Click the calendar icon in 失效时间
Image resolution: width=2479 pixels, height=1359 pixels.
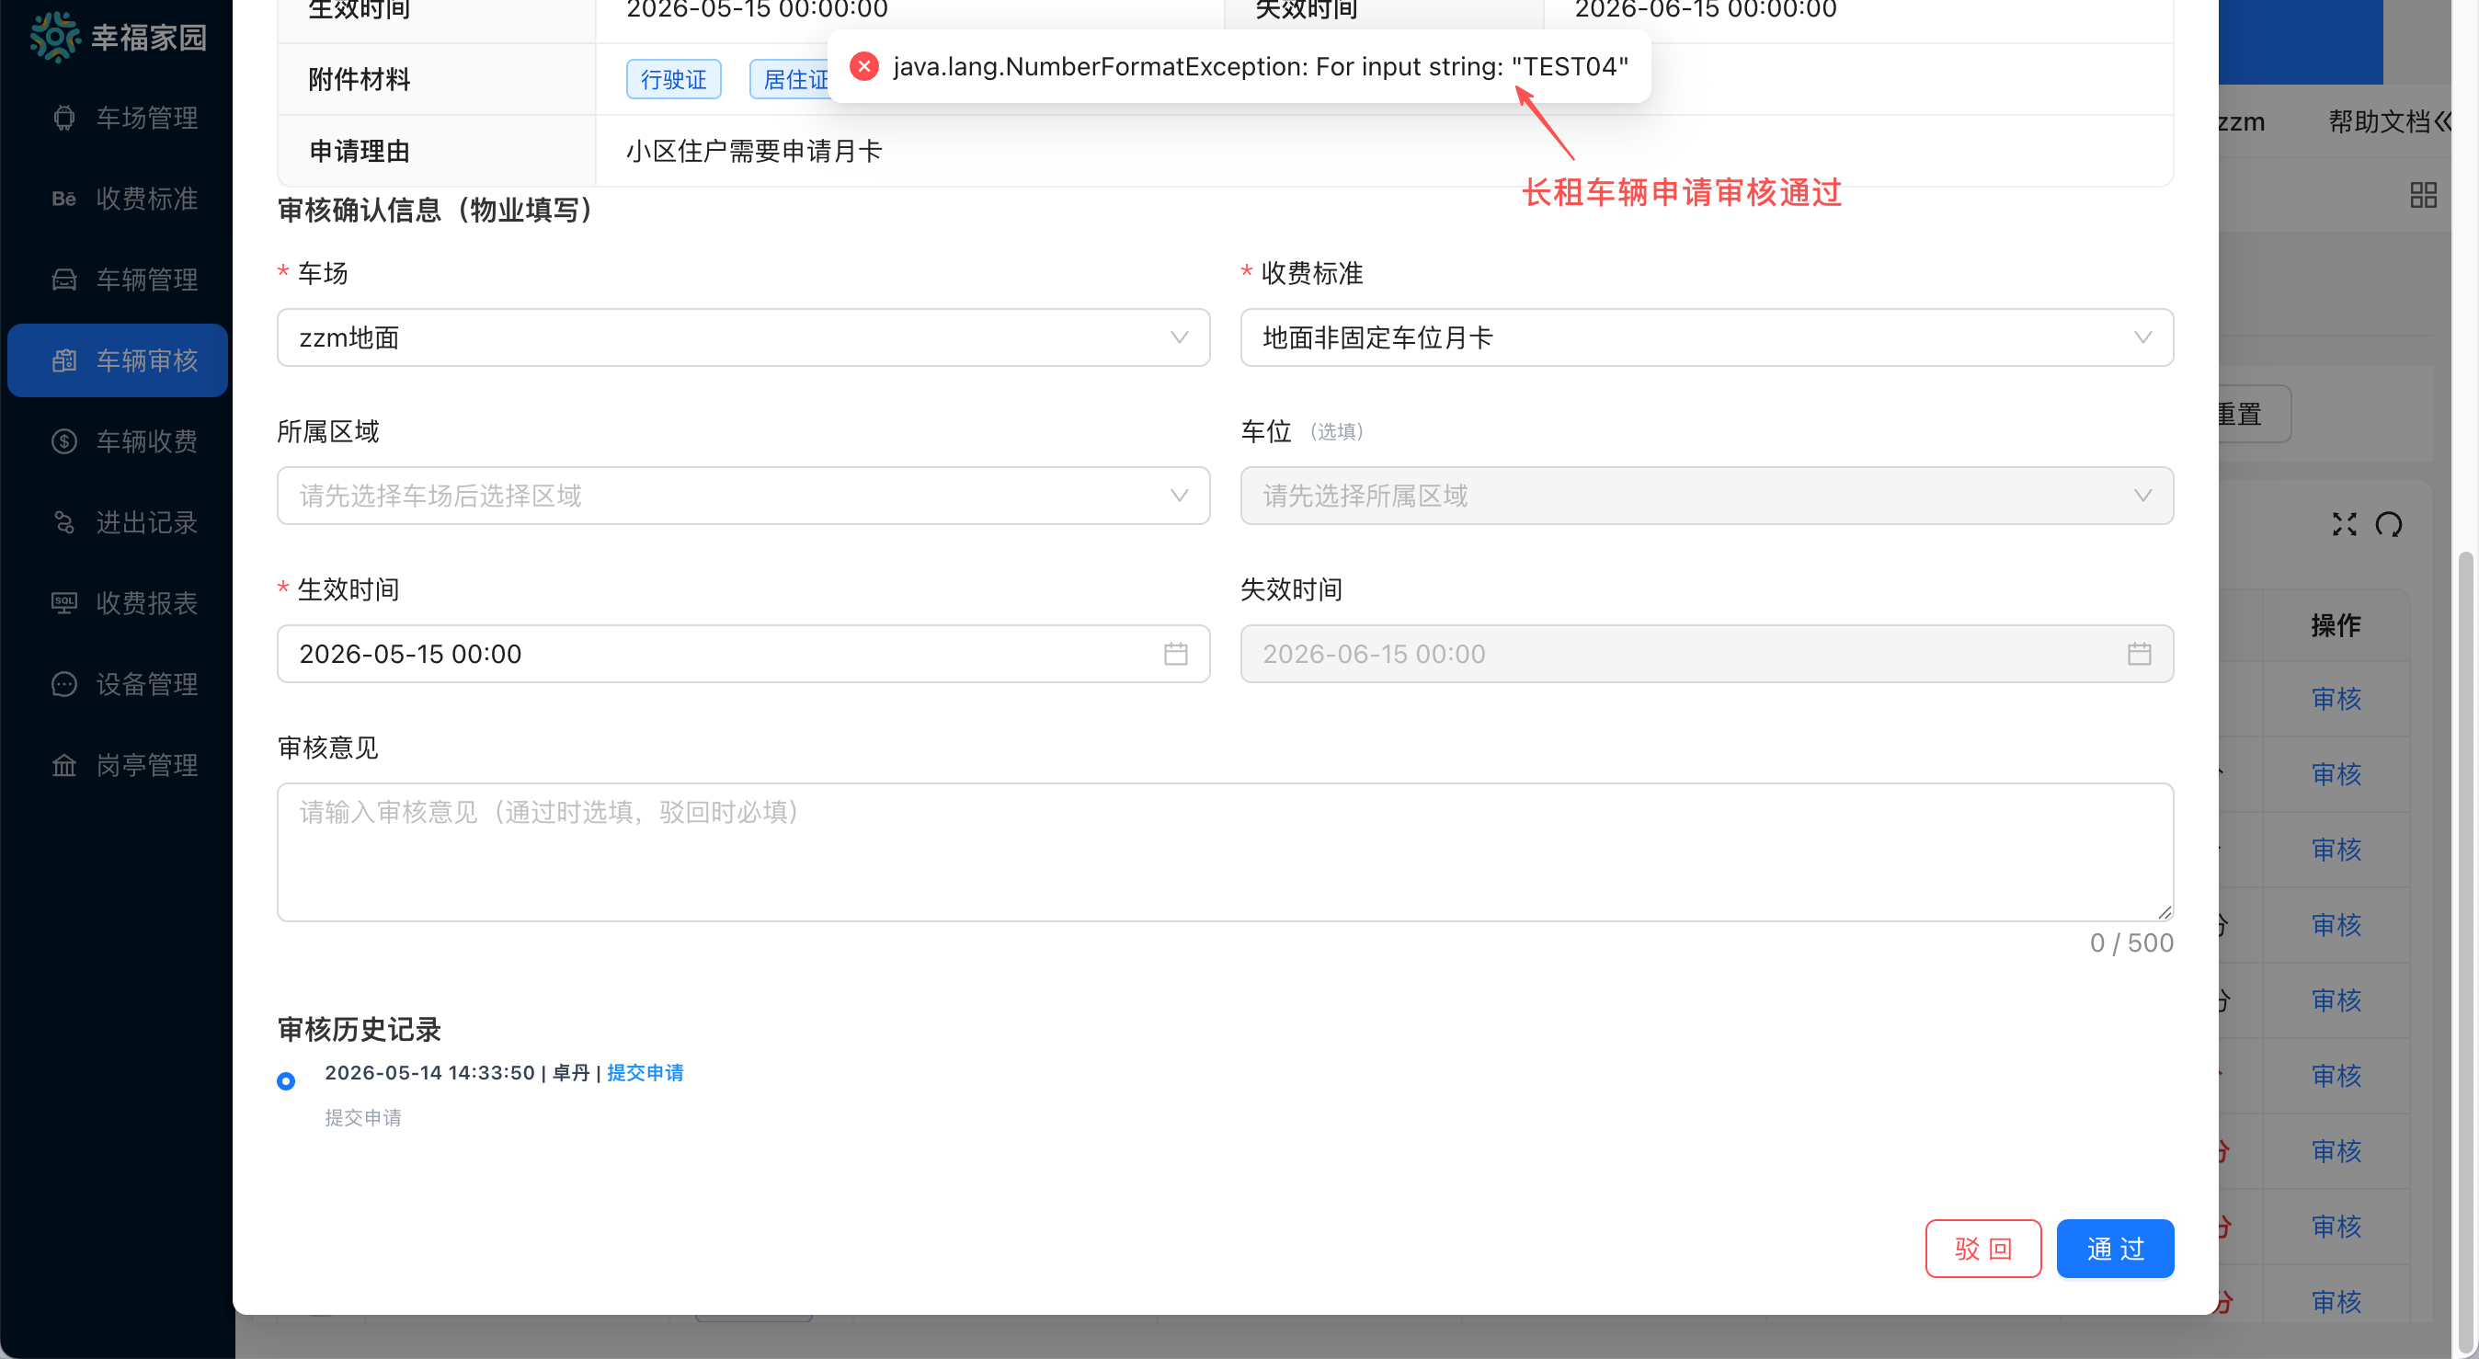click(x=2139, y=654)
